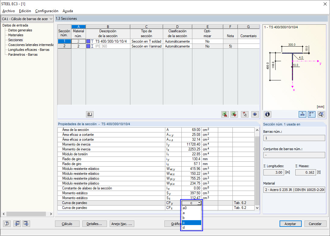
Task: Open the help question mark icon
Action: pyautogui.click(x=7, y=224)
